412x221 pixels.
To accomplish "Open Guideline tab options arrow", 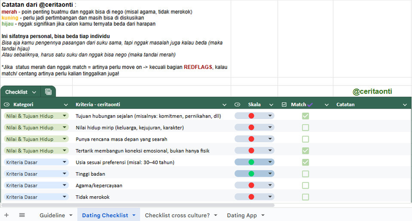I will 71,215.
